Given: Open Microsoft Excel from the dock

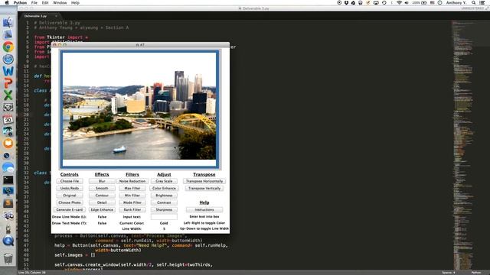Looking at the screenshot, I should pos(8,95).
